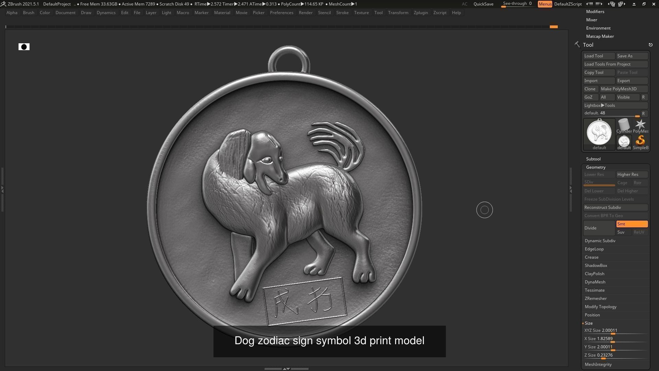Toggle the Suv option

click(x=624, y=232)
